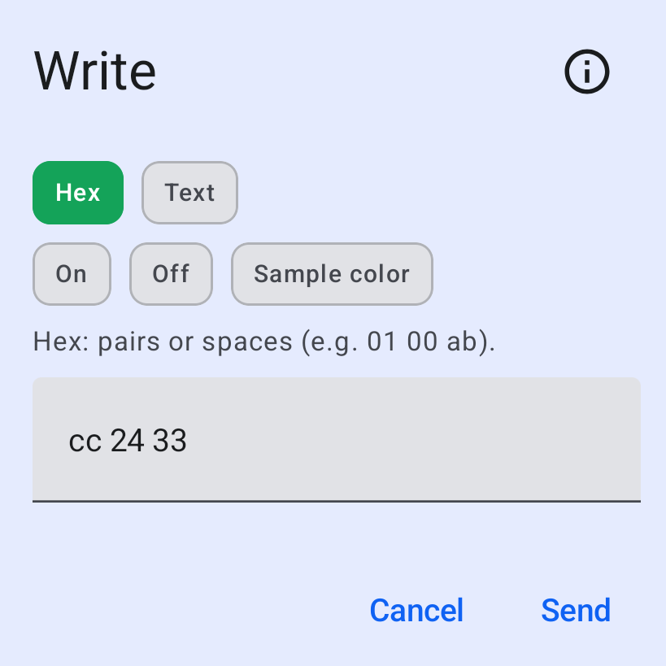The height and width of the screenshot is (666, 666).
Task: Insert the Off preset value
Action: coord(171,274)
